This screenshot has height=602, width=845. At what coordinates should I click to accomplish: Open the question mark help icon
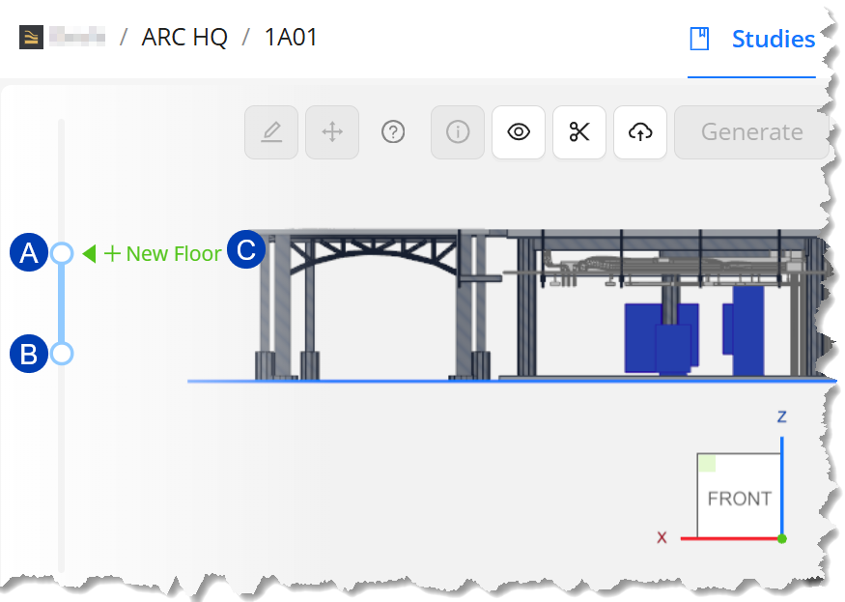coord(393,132)
